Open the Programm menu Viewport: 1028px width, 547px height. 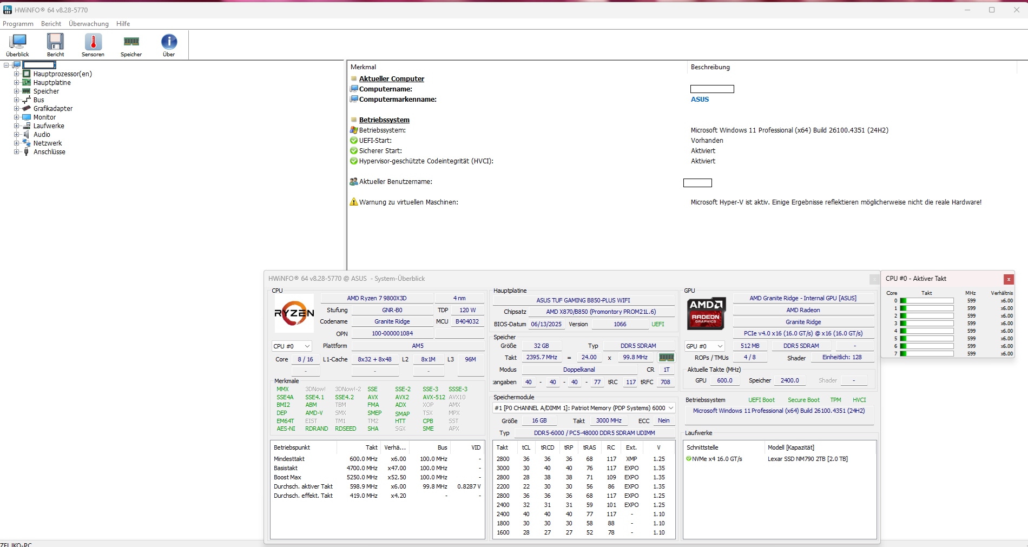click(x=18, y=24)
